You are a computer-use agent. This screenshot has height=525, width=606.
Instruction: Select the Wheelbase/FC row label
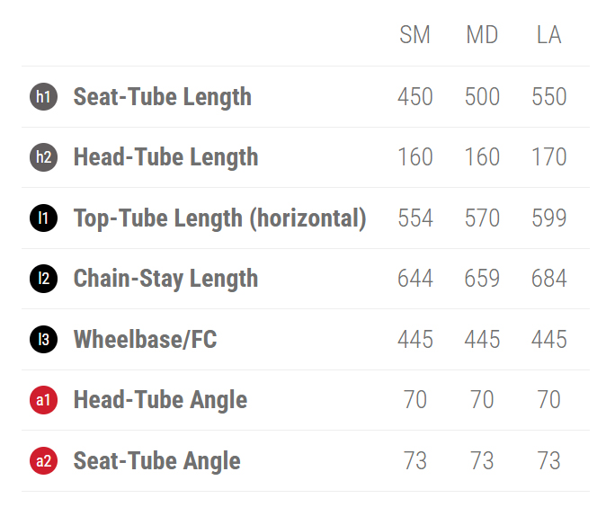(145, 339)
